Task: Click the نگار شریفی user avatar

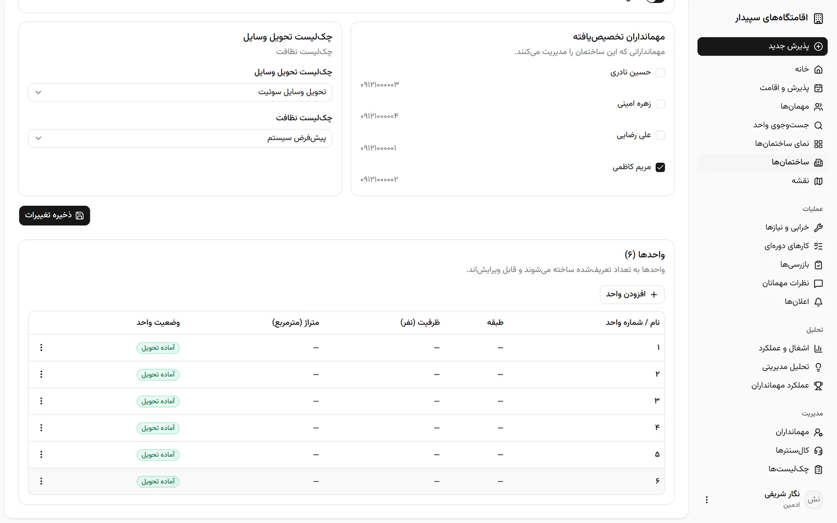Action: tap(814, 499)
